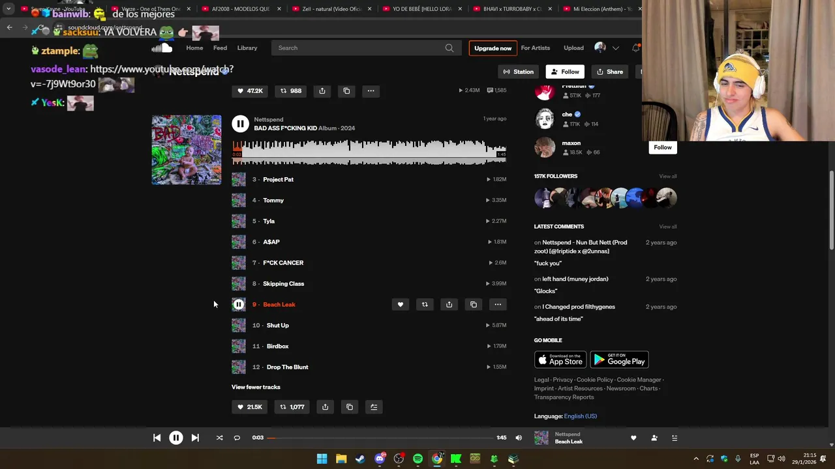Screen dimensions: 835x469
Task: Show hidden system tray icons
Action: point(696,459)
